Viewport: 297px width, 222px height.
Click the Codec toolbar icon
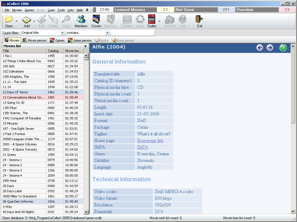[152, 20]
